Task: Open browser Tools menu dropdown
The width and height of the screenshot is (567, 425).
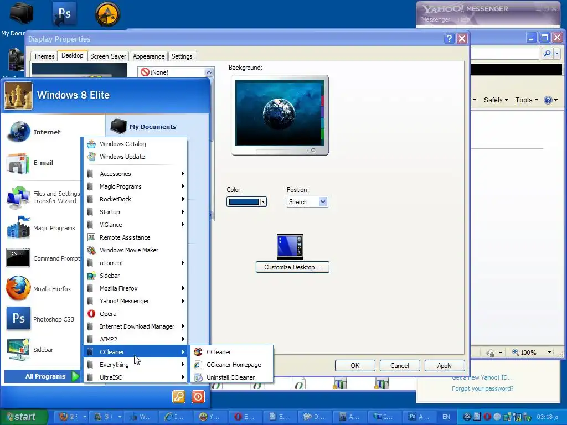Action: (527, 100)
